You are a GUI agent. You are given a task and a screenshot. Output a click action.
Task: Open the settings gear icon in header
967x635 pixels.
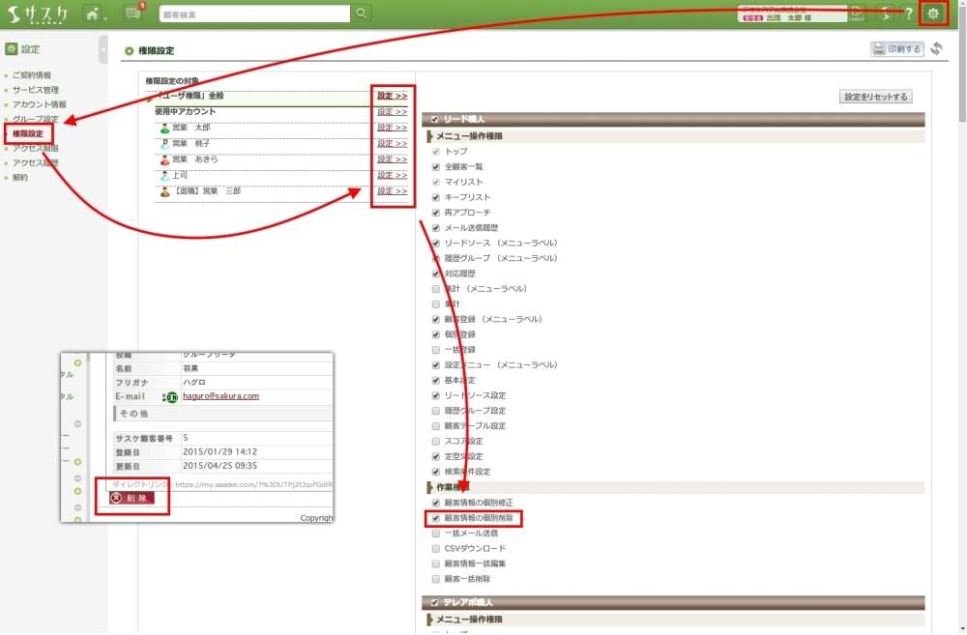933,13
